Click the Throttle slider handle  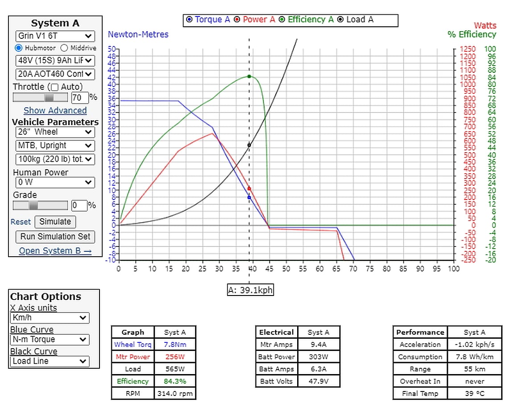(49, 97)
